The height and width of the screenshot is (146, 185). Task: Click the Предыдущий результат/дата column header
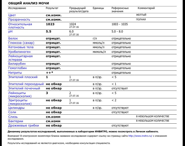[x=79, y=10]
